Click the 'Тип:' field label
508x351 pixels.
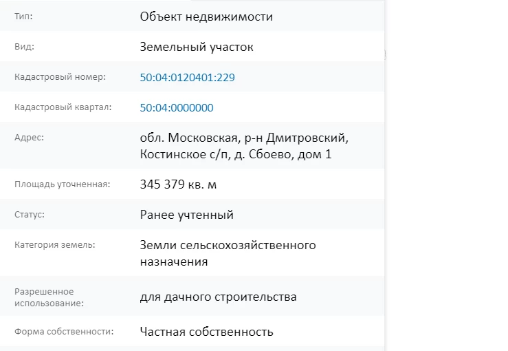click(23, 17)
